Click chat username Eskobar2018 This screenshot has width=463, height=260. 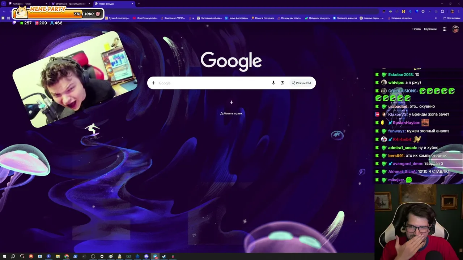(x=400, y=75)
